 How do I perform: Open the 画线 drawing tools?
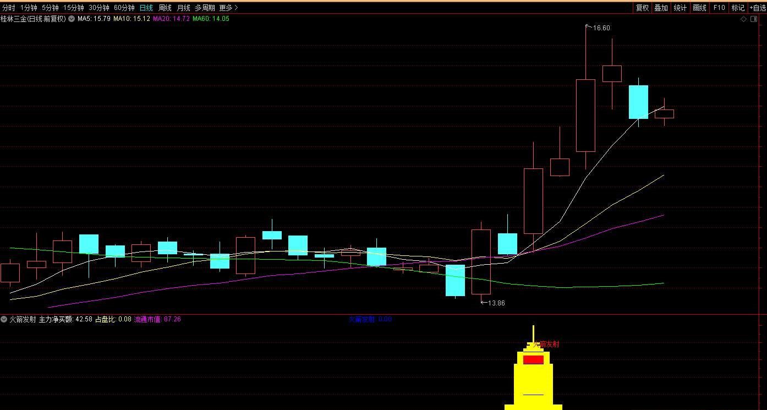coord(699,8)
